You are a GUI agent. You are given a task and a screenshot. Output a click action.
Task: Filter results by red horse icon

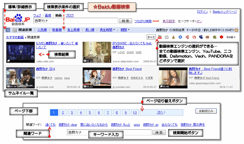(194, 37)
